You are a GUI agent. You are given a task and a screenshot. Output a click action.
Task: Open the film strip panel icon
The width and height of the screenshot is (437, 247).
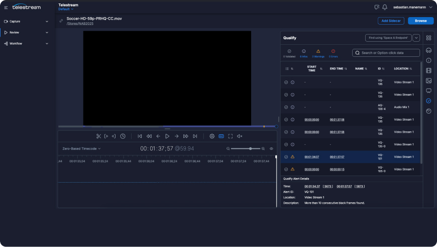tap(428, 70)
